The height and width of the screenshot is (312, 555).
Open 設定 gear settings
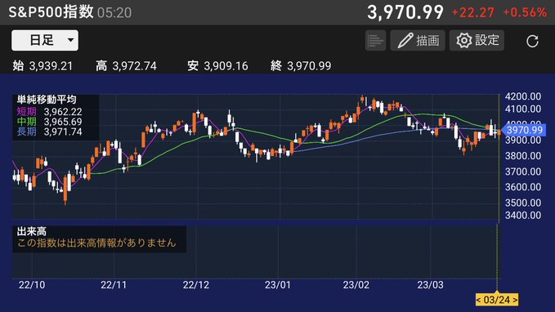tap(477, 40)
